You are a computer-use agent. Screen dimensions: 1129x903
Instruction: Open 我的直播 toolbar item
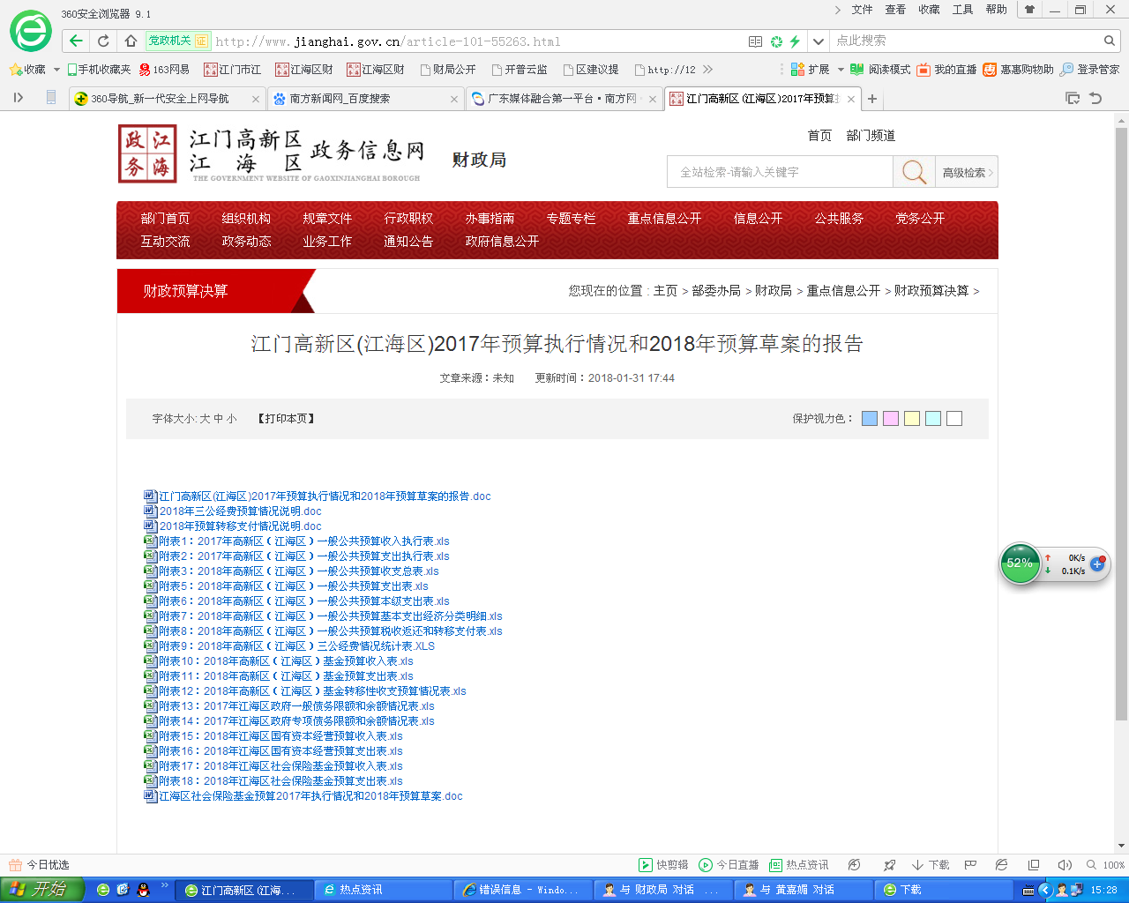pos(947,70)
